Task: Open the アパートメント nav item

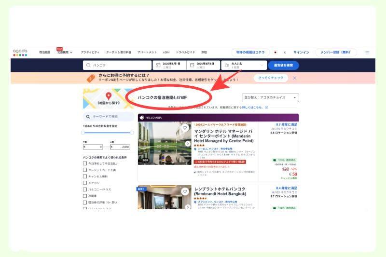Action: [147, 53]
